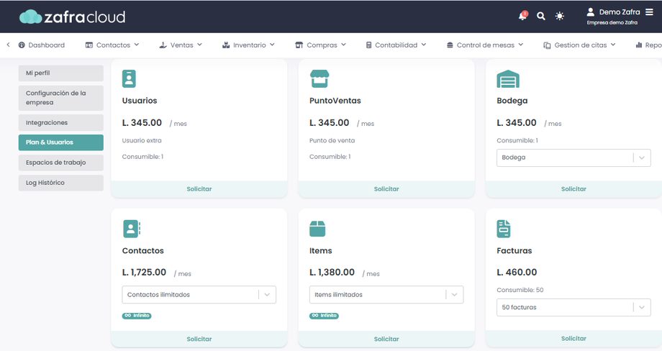Click Infinito badge under Items ilimitados
This screenshot has width=662, height=351.
click(x=324, y=316)
